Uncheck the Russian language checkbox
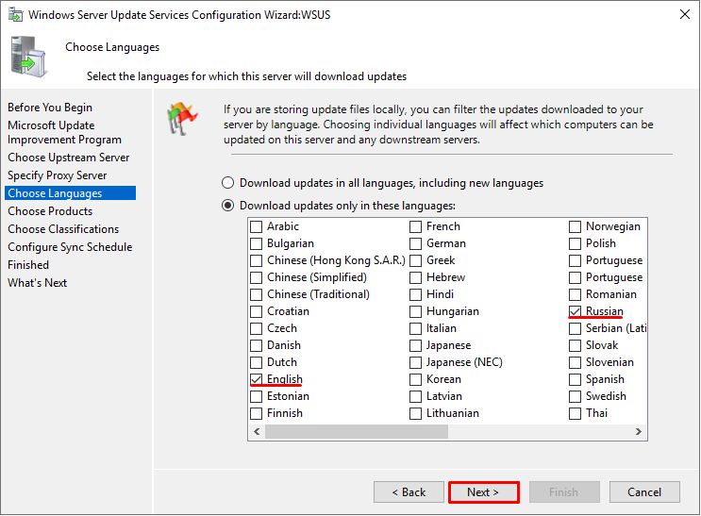The image size is (701, 516). (575, 311)
